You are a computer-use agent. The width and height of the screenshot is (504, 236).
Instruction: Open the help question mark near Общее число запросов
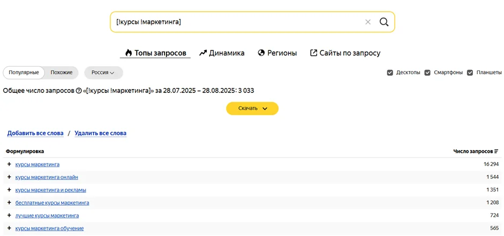pyautogui.click(x=78, y=91)
